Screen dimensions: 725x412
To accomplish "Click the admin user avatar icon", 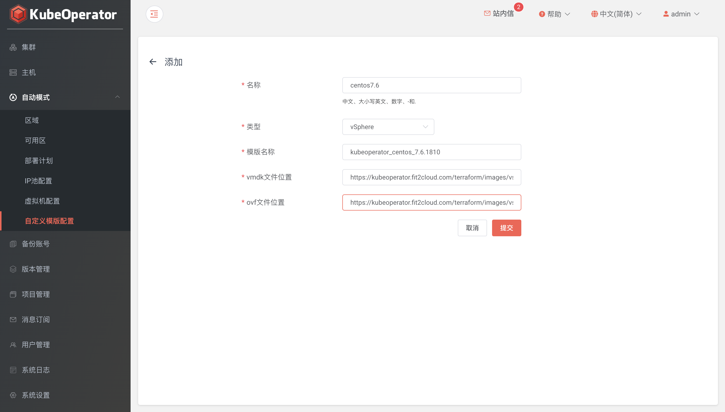I will (x=666, y=14).
